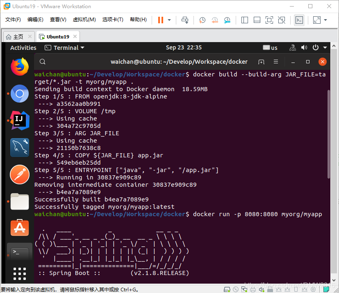
Task: Open the 文件(F) menu
Action: [13, 20]
